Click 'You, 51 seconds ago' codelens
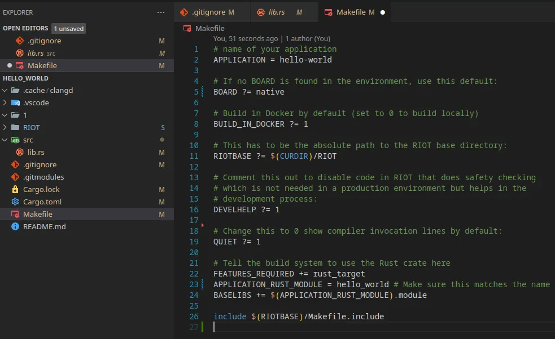This screenshot has height=339, width=555. pyautogui.click(x=246, y=38)
